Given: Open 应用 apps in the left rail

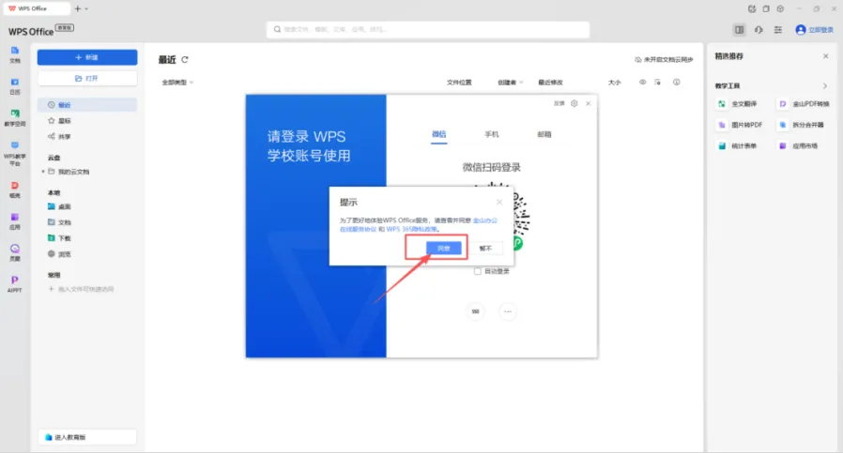Looking at the screenshot, I should tap(14, 221).
